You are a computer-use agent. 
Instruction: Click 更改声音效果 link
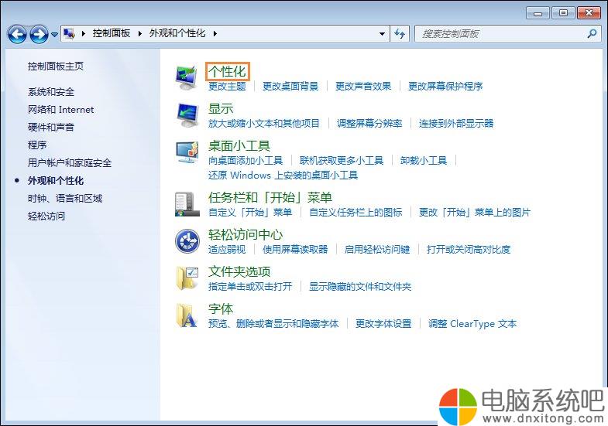click(x=363, y=86)
